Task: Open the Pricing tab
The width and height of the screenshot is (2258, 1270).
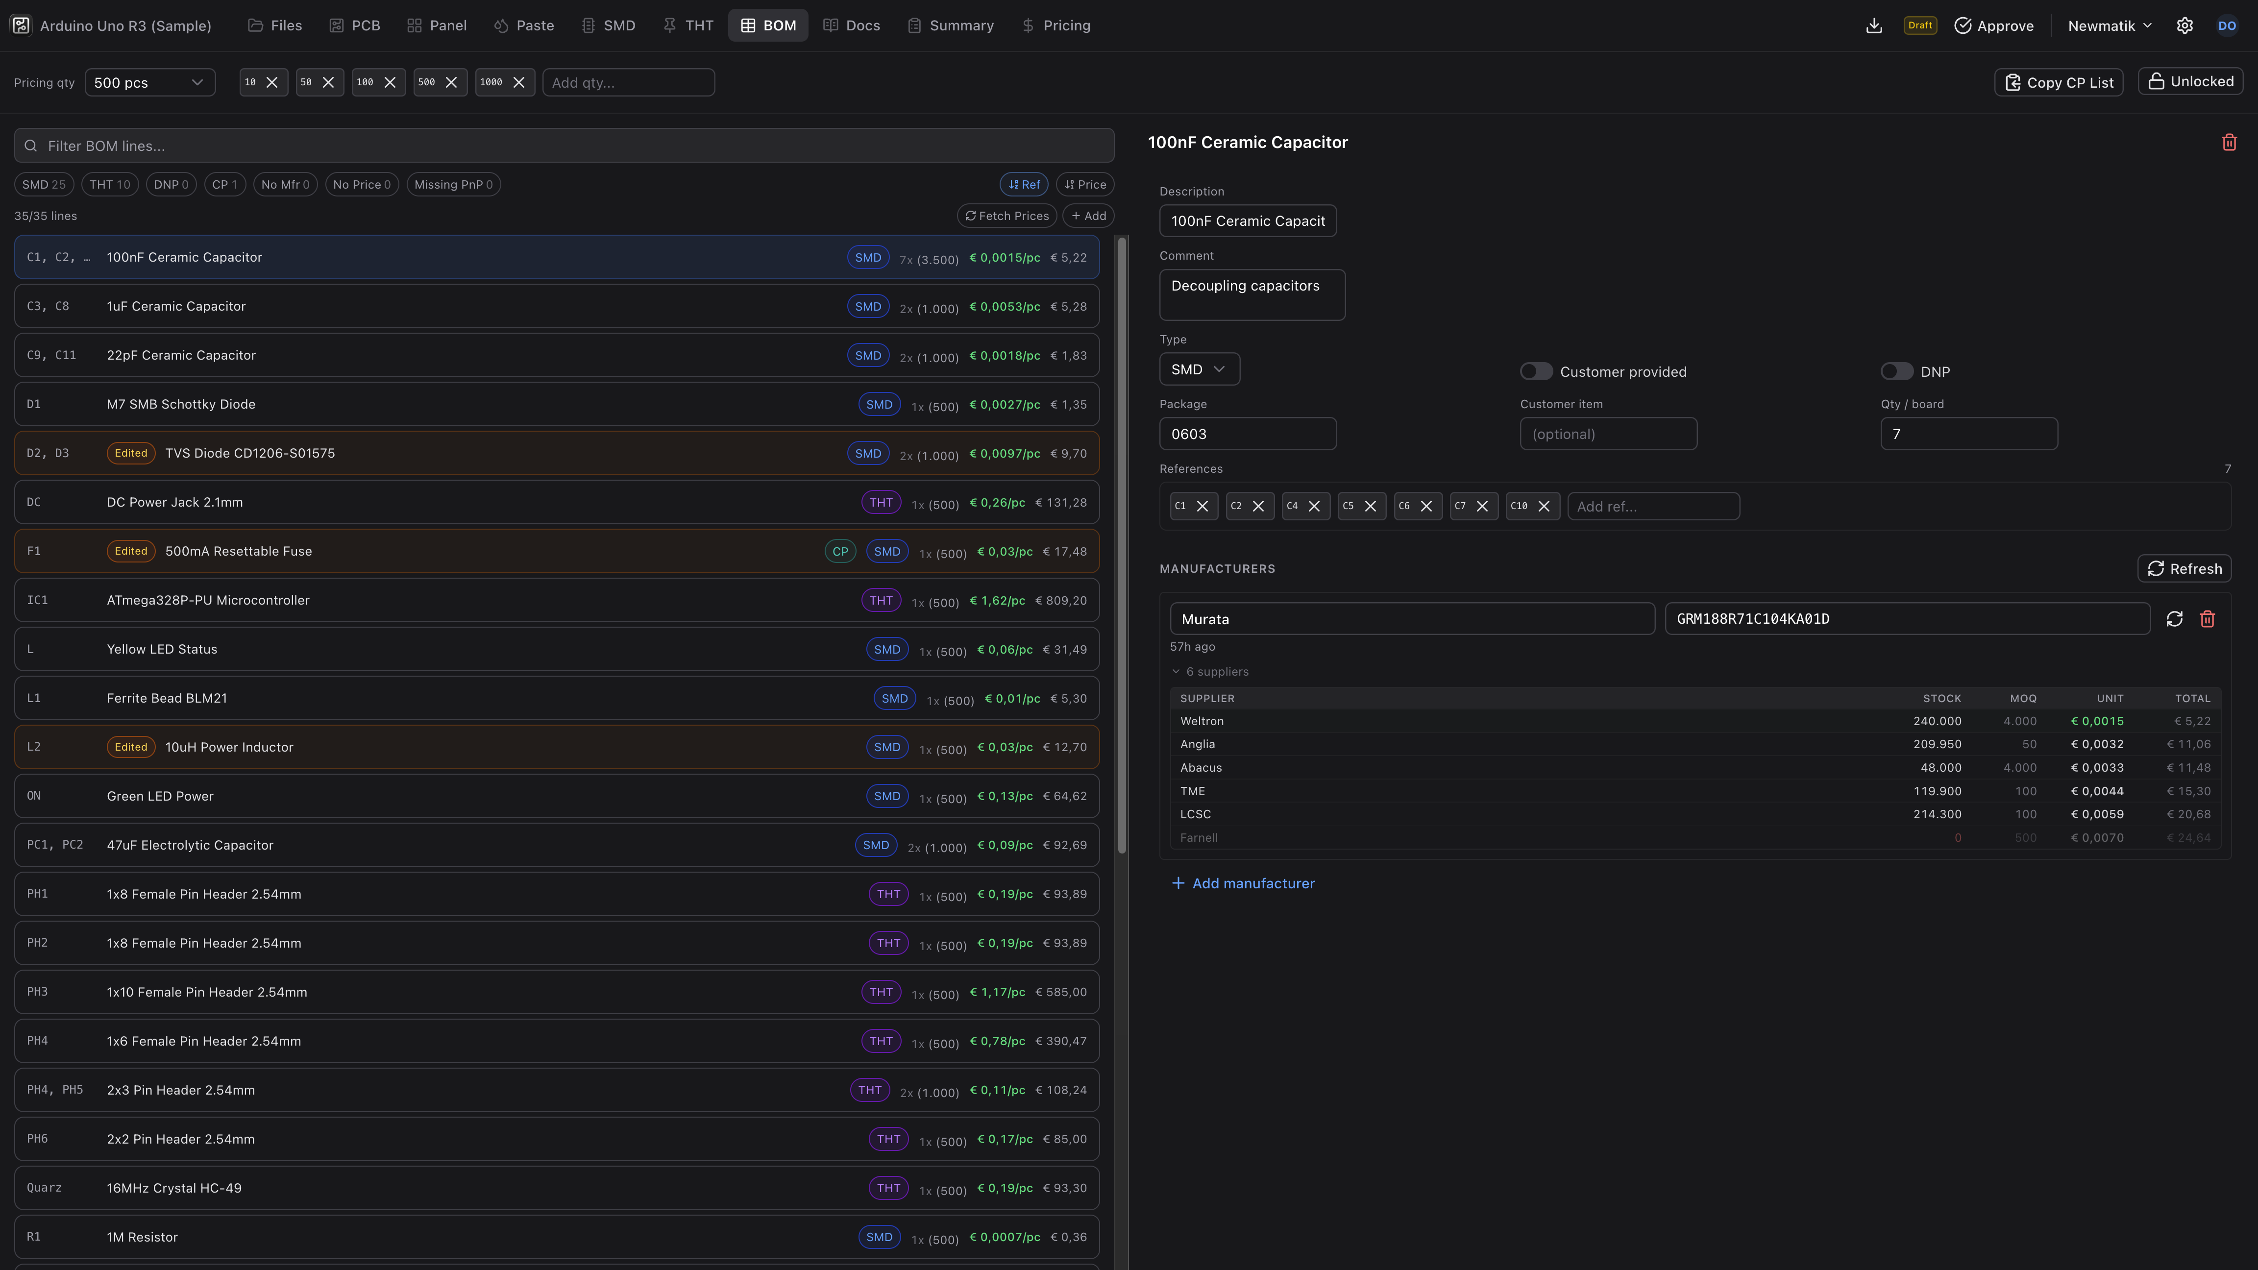Action: coord(1056,25)
